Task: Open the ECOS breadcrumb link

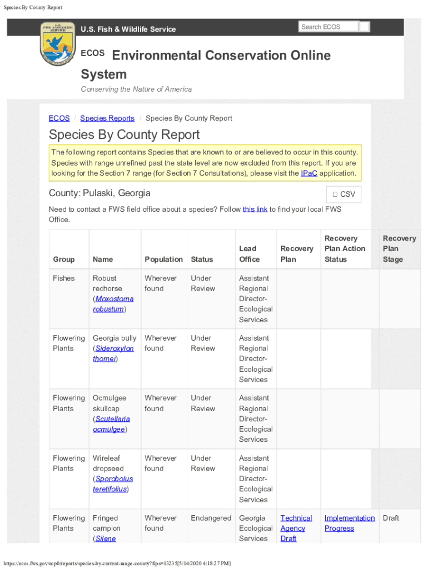Action: click(x=59, y=118)
